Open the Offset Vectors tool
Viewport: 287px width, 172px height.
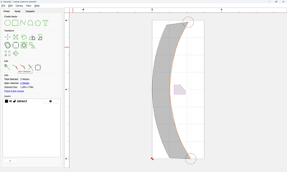(x=7, y=45)
